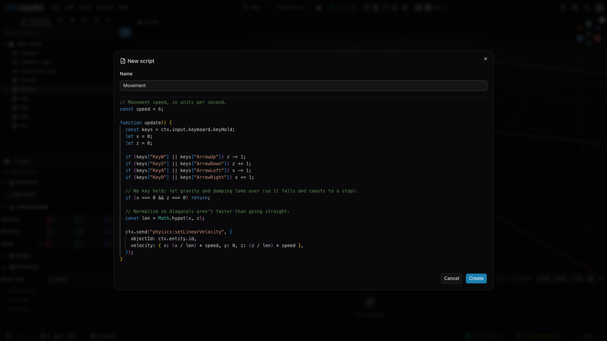This screenshot has width=607, height=341.
Task: Click the Name label above the field
Action: 126,74
